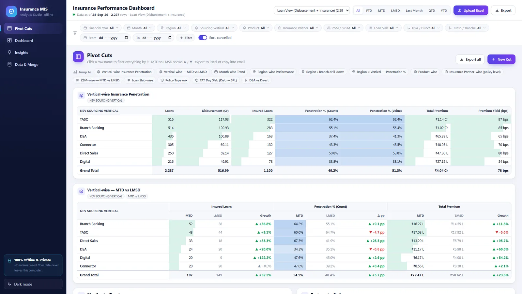The width and height of the screenshot is (522, 294).
Task: Select the All period tab
Action: [358, 10]
